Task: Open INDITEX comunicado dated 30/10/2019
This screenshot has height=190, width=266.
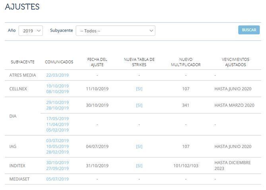Action: 57,163
